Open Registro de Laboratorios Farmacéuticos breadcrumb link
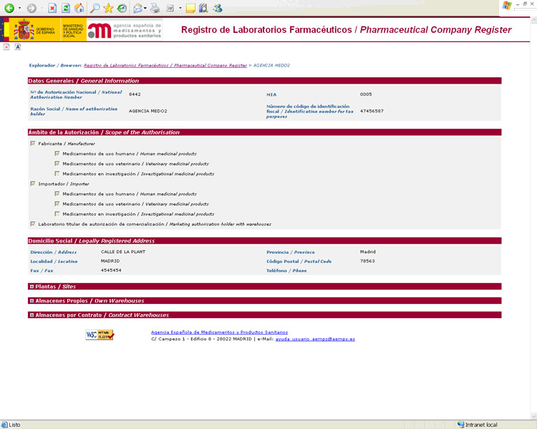The image size is (537, 429). click(165, 65)
